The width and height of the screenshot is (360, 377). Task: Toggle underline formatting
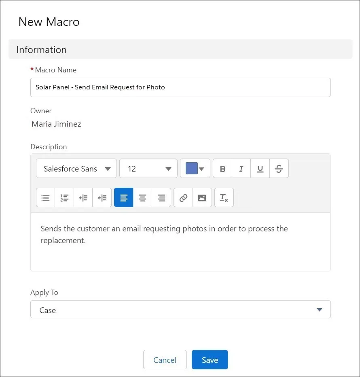point(260,169)
